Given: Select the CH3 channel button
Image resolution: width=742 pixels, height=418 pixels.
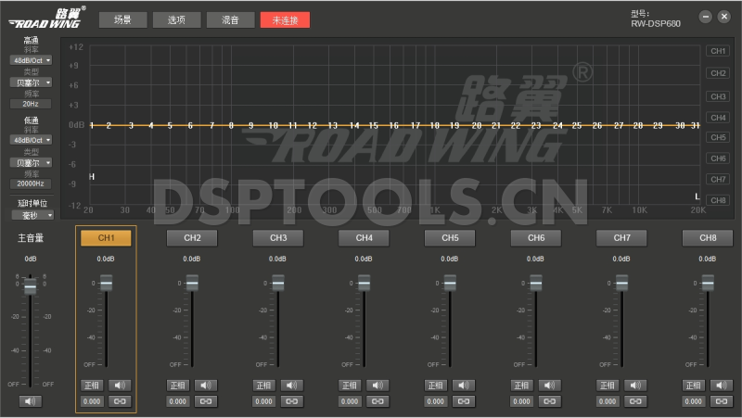Looking at the screenshot, I should [278, 238].
